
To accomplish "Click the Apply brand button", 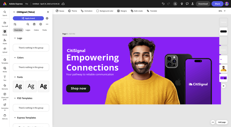I will (28, 18).
